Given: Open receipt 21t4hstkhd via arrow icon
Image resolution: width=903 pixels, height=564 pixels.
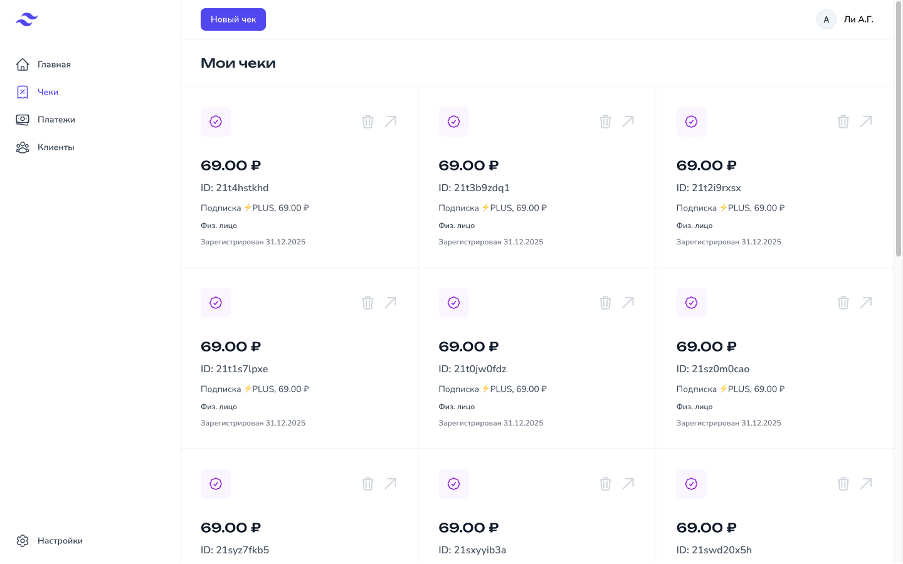Looking at the screenshot, I should click(x=390, y=122).
